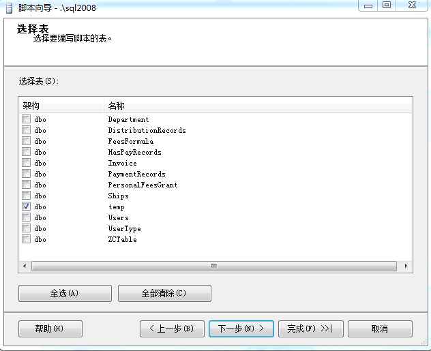Click the script wizard title bar icon

10,7
